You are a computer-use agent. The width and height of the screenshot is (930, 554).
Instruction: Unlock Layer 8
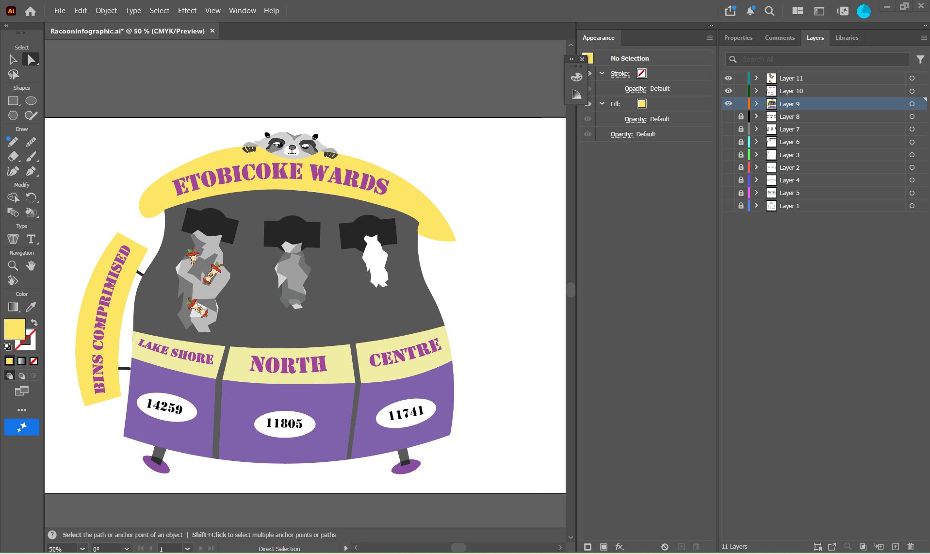(x=741, y=116)
